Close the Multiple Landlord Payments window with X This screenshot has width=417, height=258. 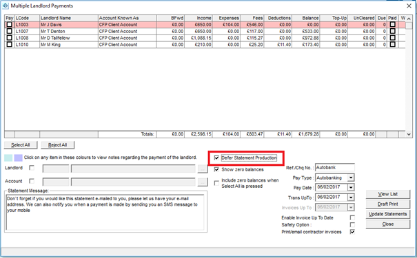click(x=409, y=6)
